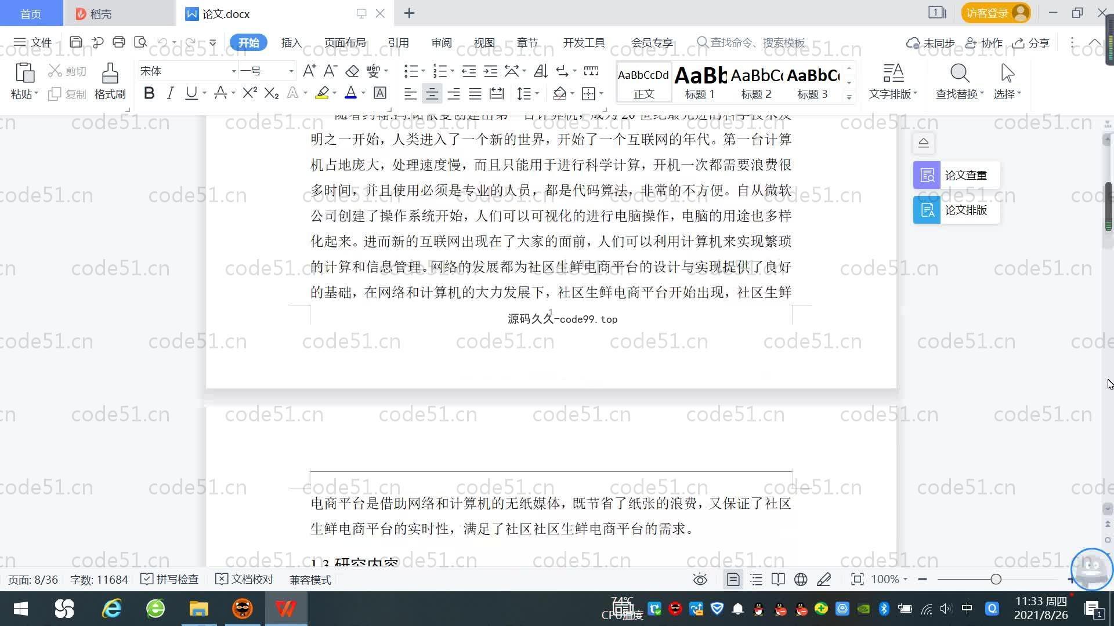
Task: Click the superscript X² icon
Action: pyautogui.click(x=249, y=93)
